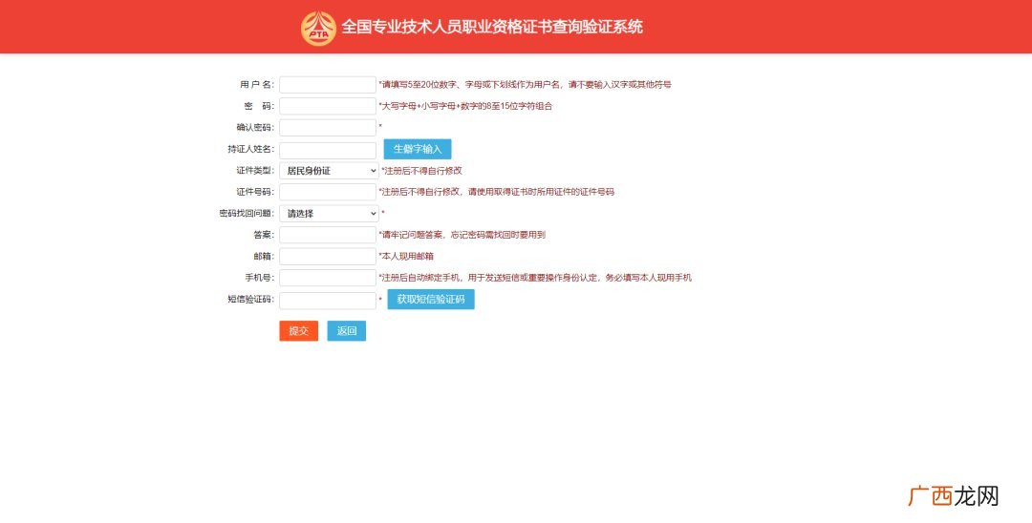Click the PTA logo in header
The height and width of the screenshot is (523, 1032).
(318, 29)
